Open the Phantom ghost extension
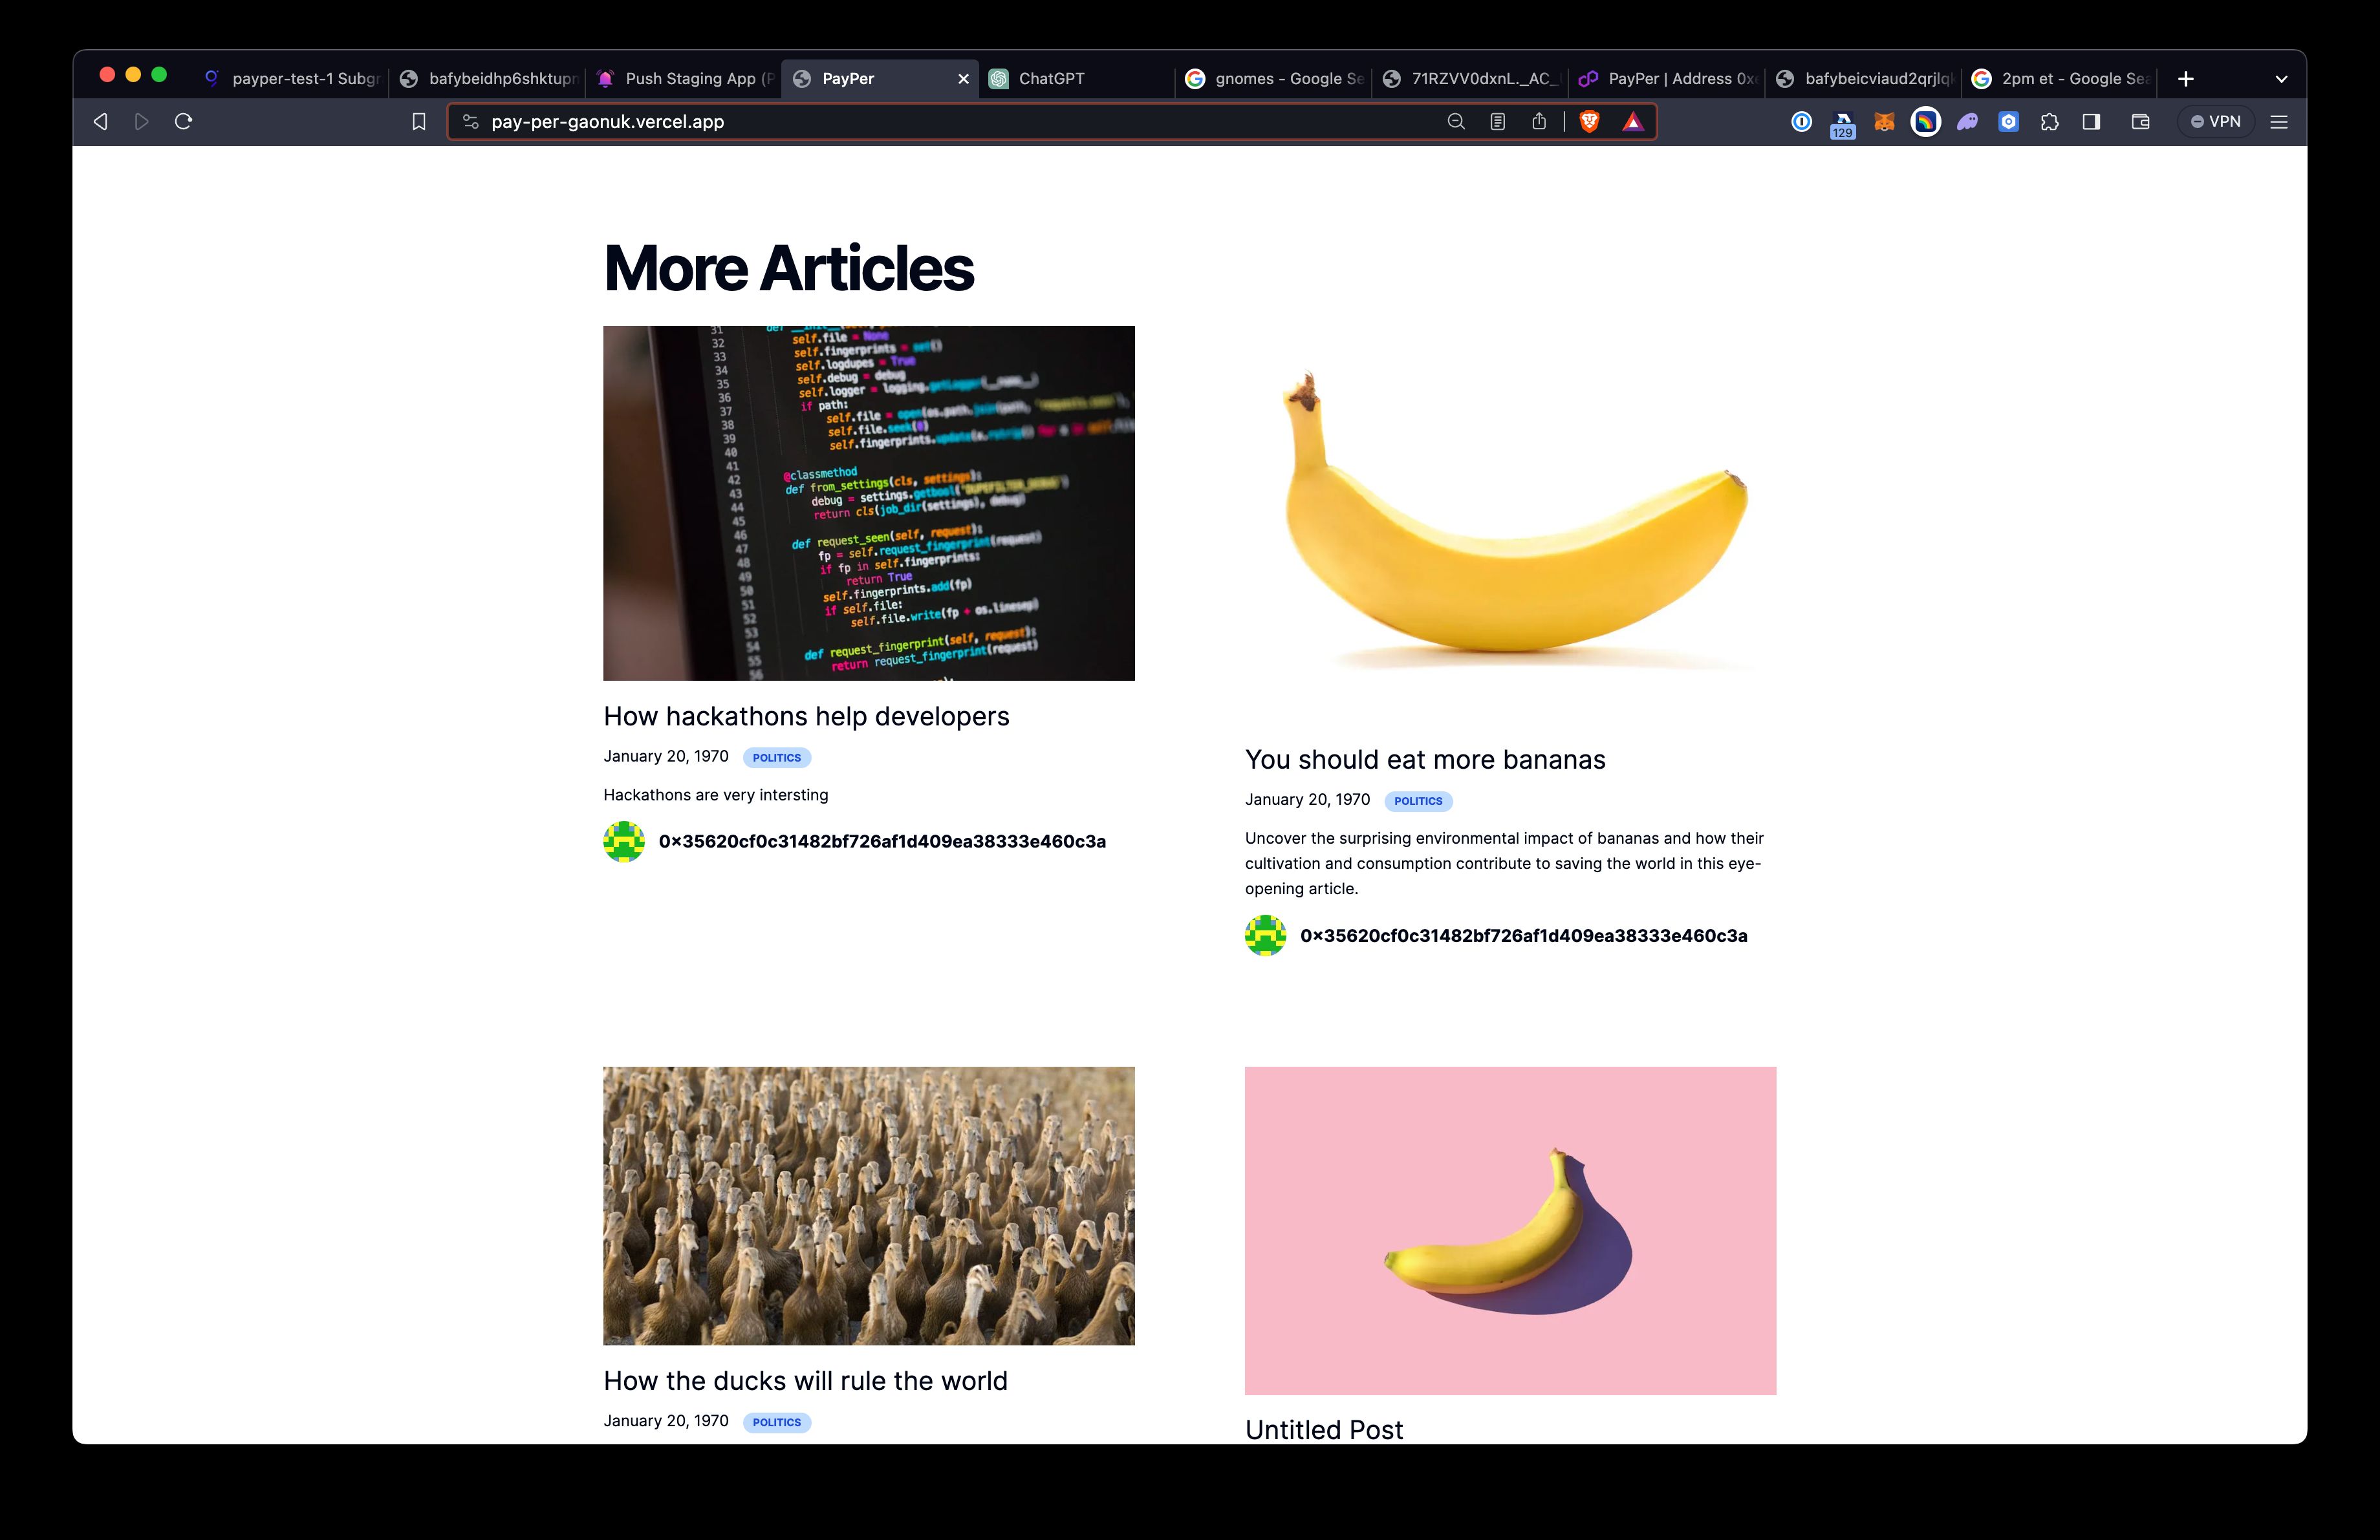Screen dimensions: 2380x1540 point(1967,122)
